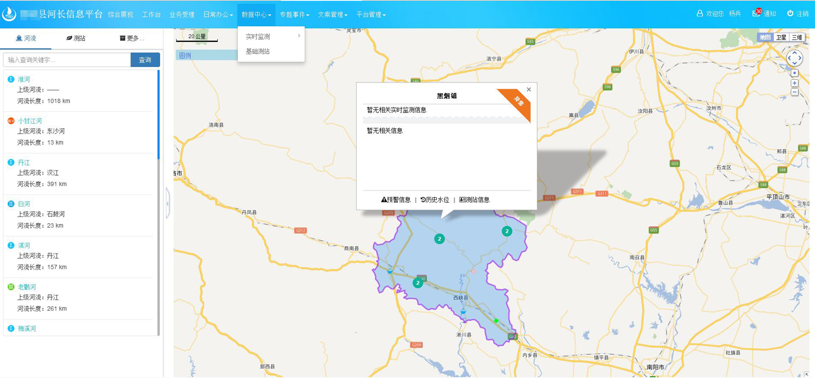Screen dimensions: 815x378
Task: Open 预警信息 via the warning triangle icon
Action: pos(383,199)
